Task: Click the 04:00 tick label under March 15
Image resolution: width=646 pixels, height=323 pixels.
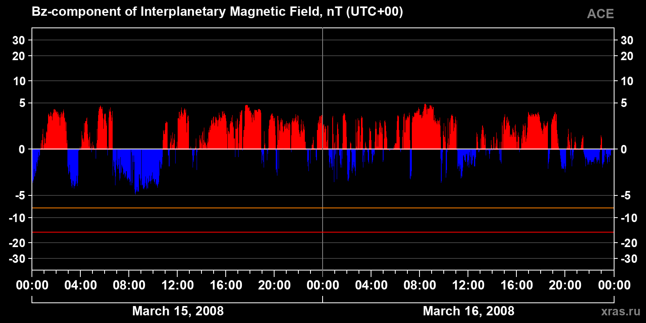Action: point(81,285)
